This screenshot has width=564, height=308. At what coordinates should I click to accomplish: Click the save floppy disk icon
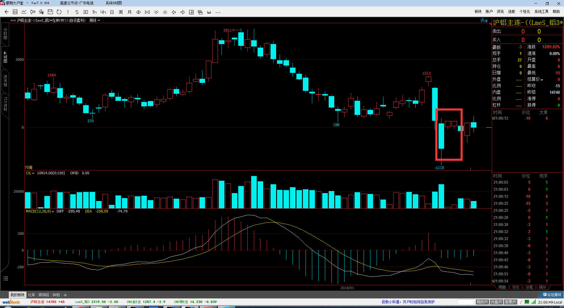[x=50, y=12]
